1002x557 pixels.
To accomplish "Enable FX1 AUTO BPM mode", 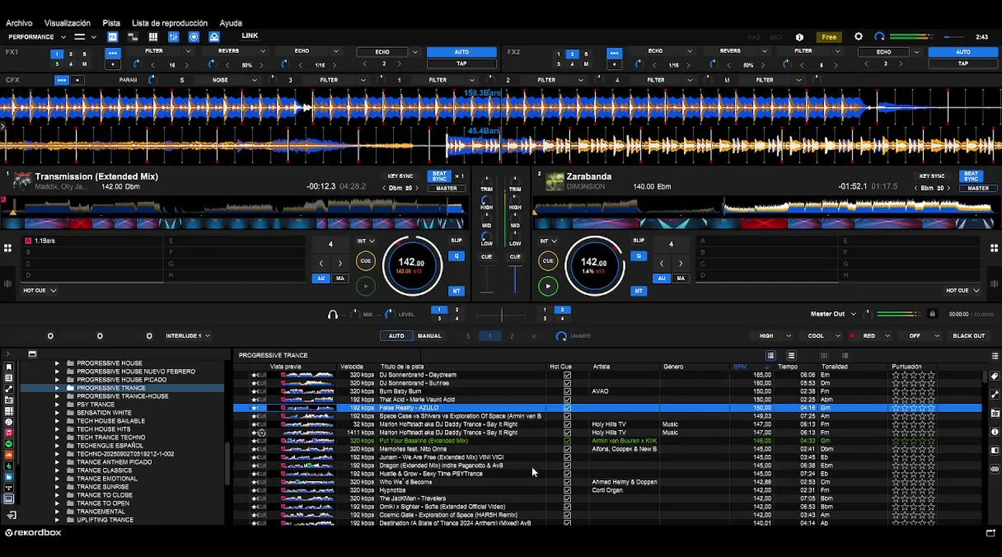I will pos(461,52).
